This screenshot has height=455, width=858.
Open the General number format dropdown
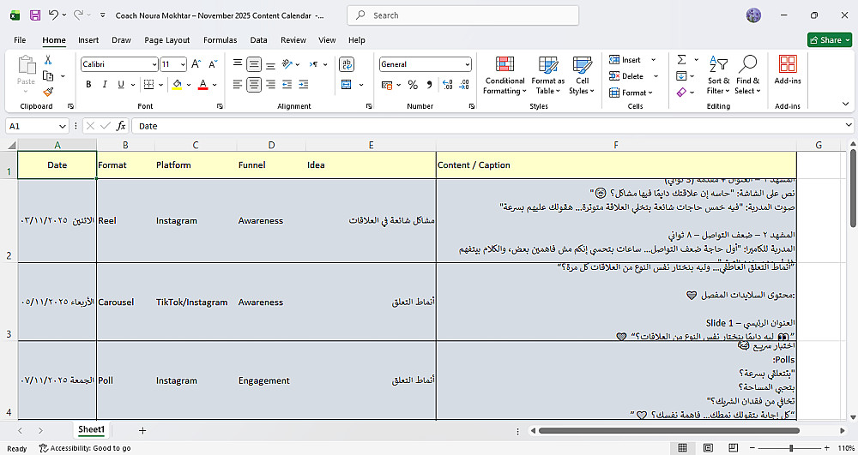[x=468, y=64]
